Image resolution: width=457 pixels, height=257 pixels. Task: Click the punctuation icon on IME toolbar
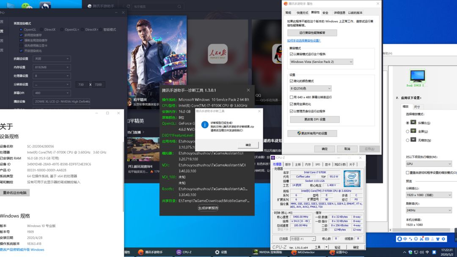tap(410, 239)
